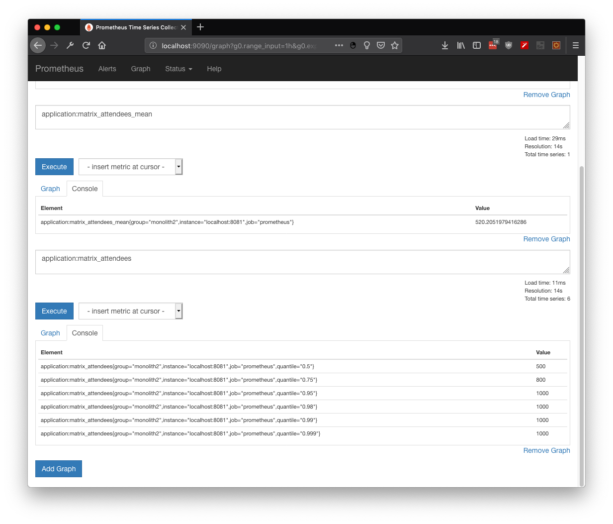
Task: Open the Firefox hamburger menu
Action: coord(576,45)
